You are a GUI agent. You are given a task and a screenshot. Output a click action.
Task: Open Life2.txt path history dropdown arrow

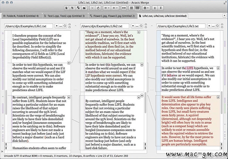tap(133, 26)
